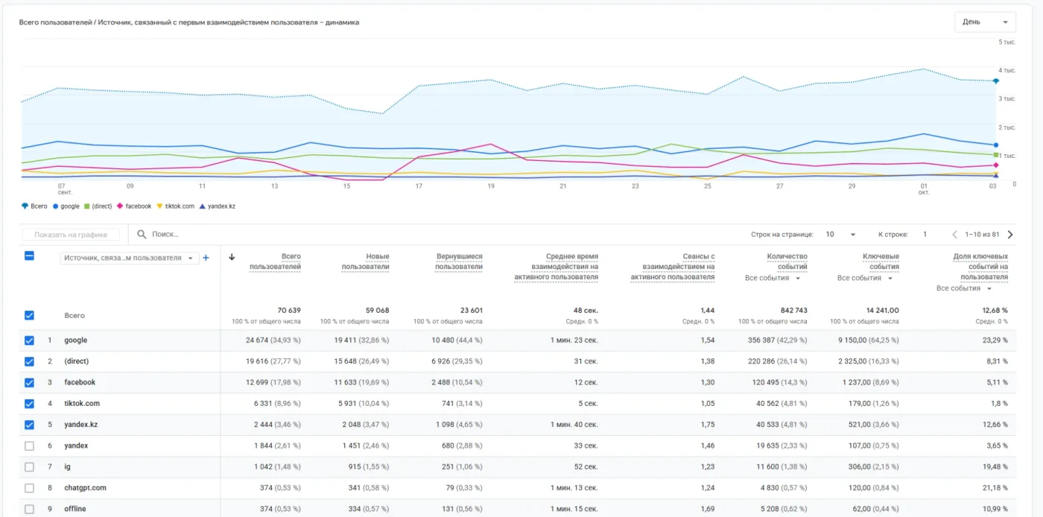Go to the previous page of rows
Viewport: 1043px width, 517px height.
tap(955, 234)
